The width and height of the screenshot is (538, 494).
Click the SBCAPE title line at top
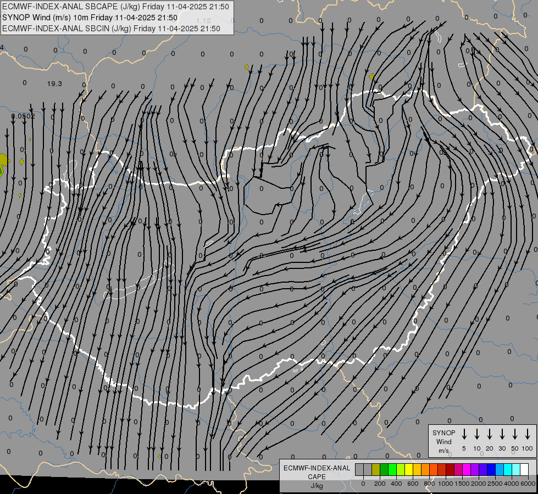coord(115,7)
